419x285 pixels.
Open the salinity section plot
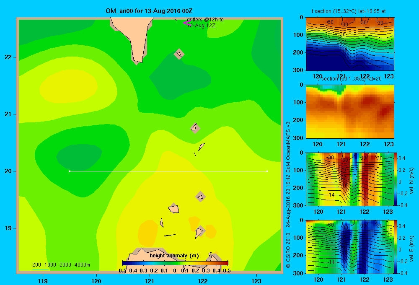350,111
